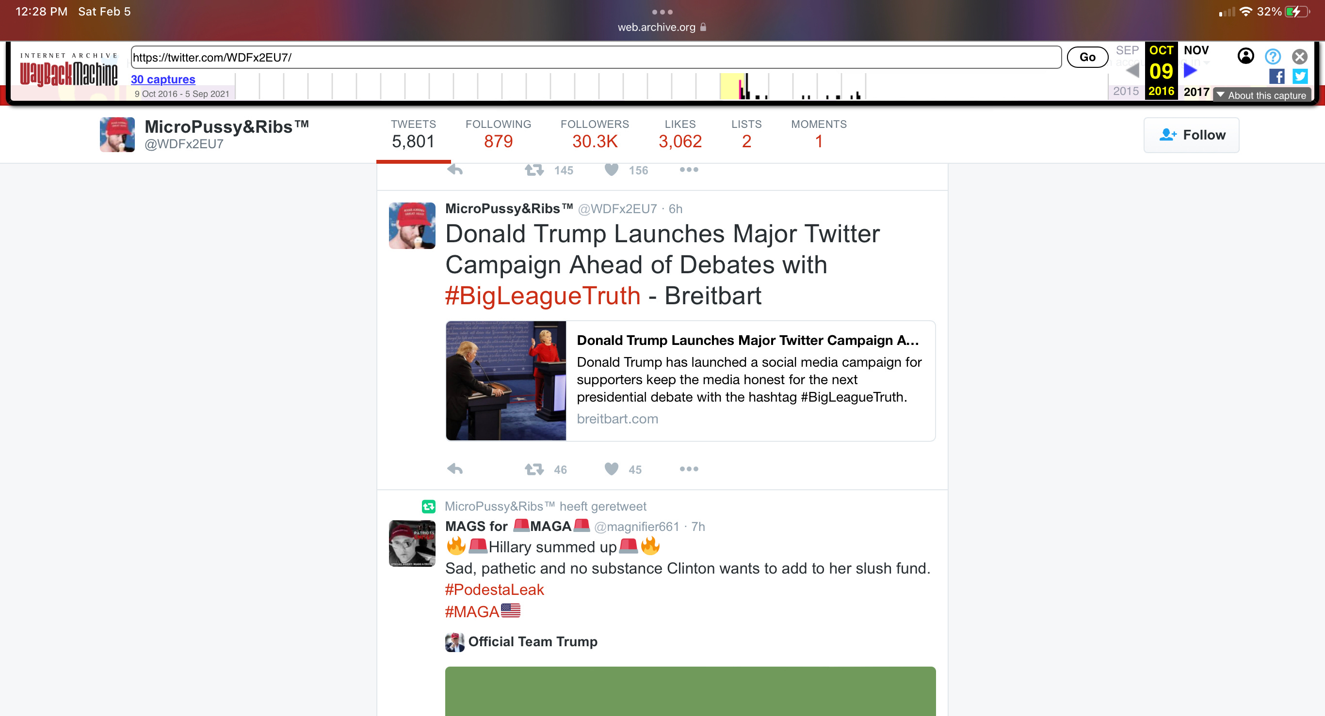The width and height of the screenshot is (1325, 716).
Task: Open the card title 'Donald Trump Launches Major Twitter Campaign A...'
Action: tap(747, 341)
